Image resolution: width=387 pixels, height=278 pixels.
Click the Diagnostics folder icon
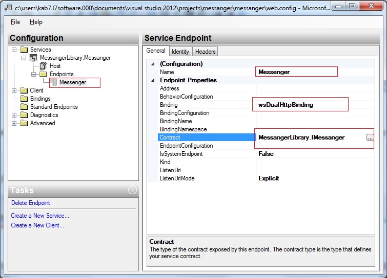24,115
